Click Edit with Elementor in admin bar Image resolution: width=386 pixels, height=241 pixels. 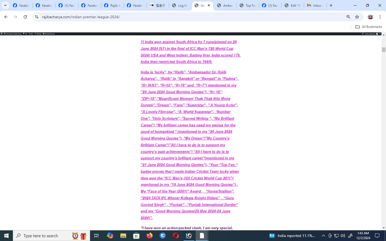[49, 34]
